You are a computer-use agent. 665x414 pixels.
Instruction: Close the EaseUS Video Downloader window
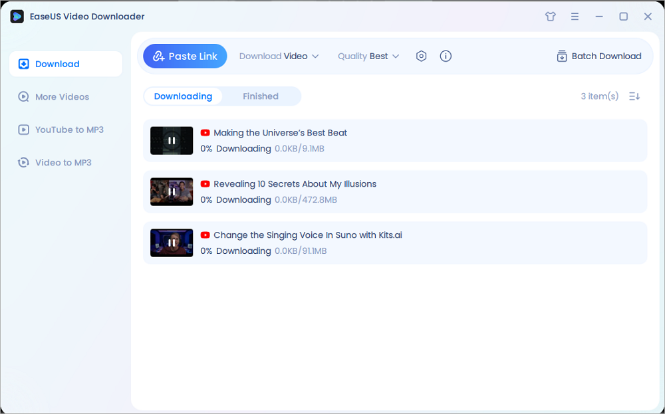[648, 17]
